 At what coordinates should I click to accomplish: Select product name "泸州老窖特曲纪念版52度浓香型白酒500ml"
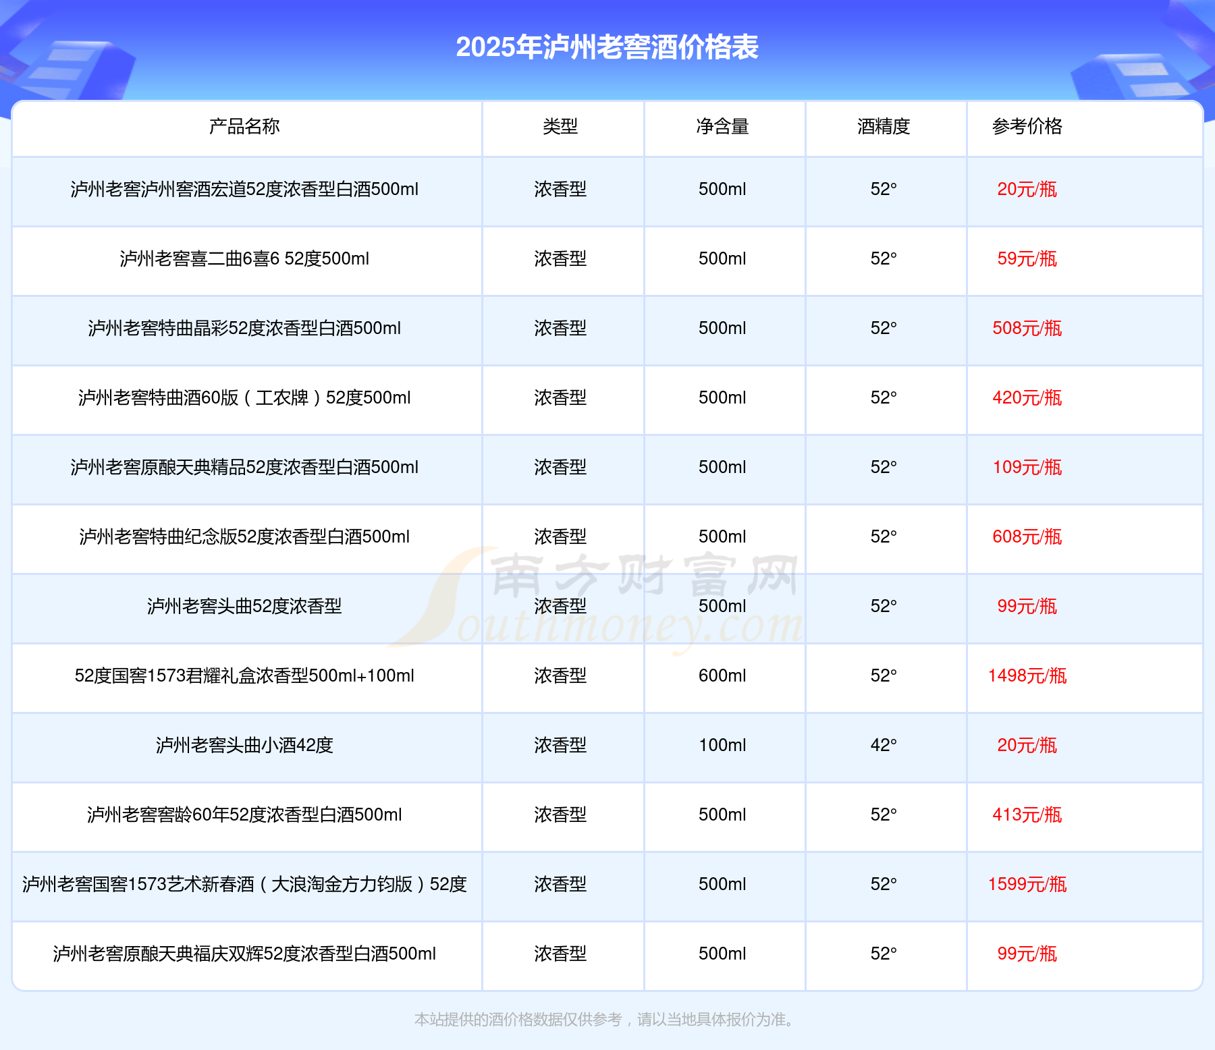pyautogui.click(x=244, y=537)
